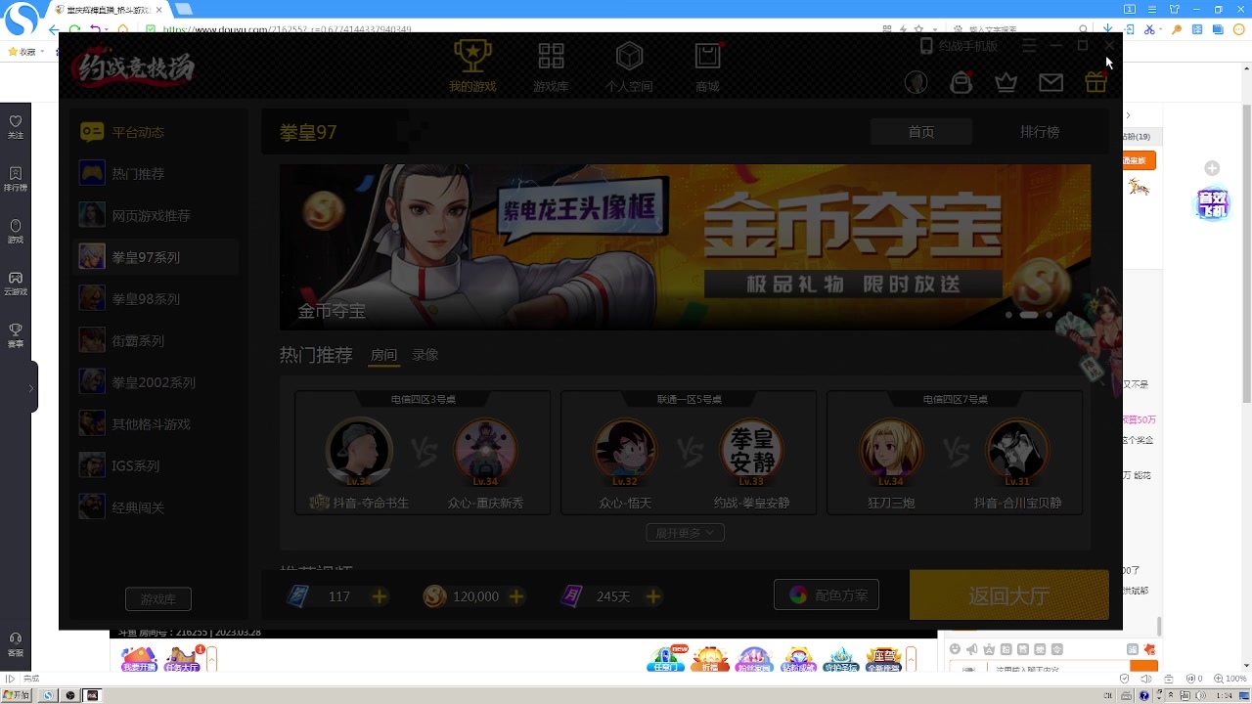The height and width of the screenshot is (704, 1252).
Task: Open 约战手机版 mobile version option
Action: coord(959,46)
